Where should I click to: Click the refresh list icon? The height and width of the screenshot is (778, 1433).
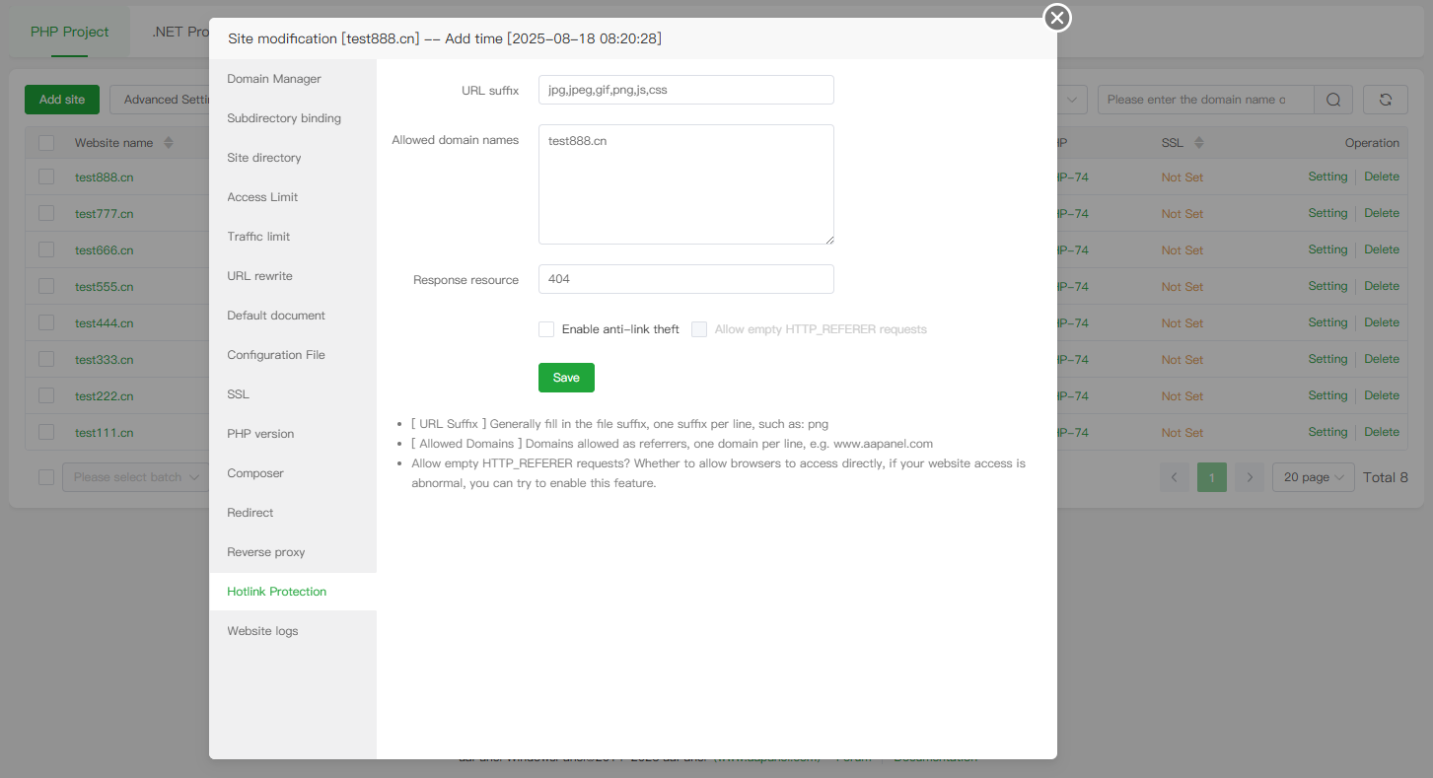1385,100
